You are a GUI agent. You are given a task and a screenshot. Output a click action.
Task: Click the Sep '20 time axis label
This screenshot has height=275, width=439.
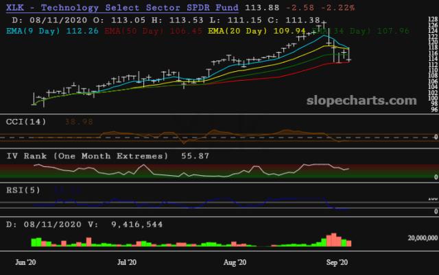337,263
